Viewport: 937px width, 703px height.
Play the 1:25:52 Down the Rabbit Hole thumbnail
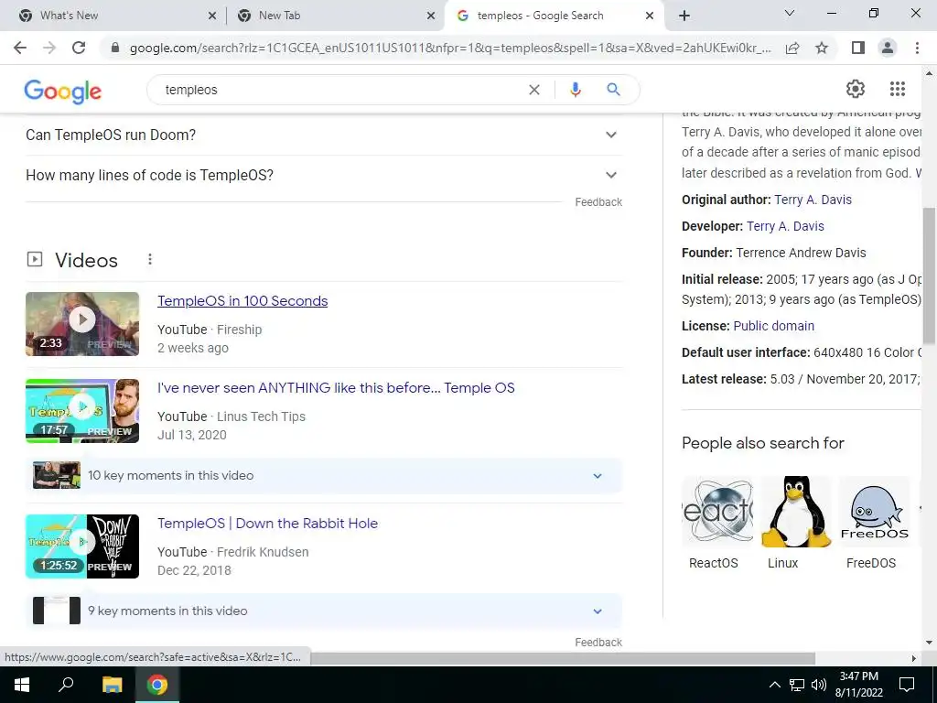(82, 546)
